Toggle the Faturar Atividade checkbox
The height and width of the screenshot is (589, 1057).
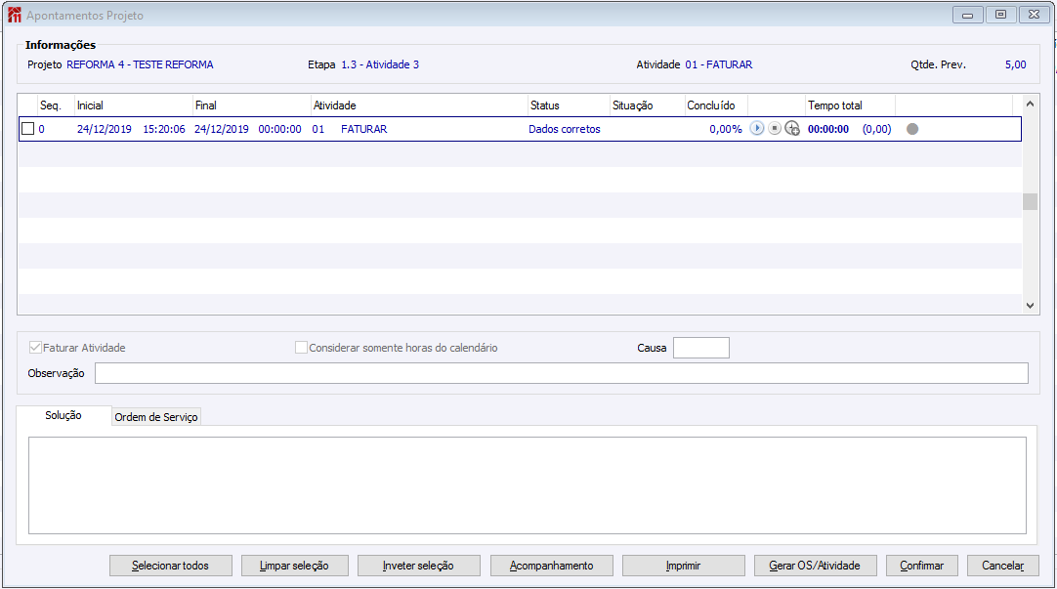point(35,348)
